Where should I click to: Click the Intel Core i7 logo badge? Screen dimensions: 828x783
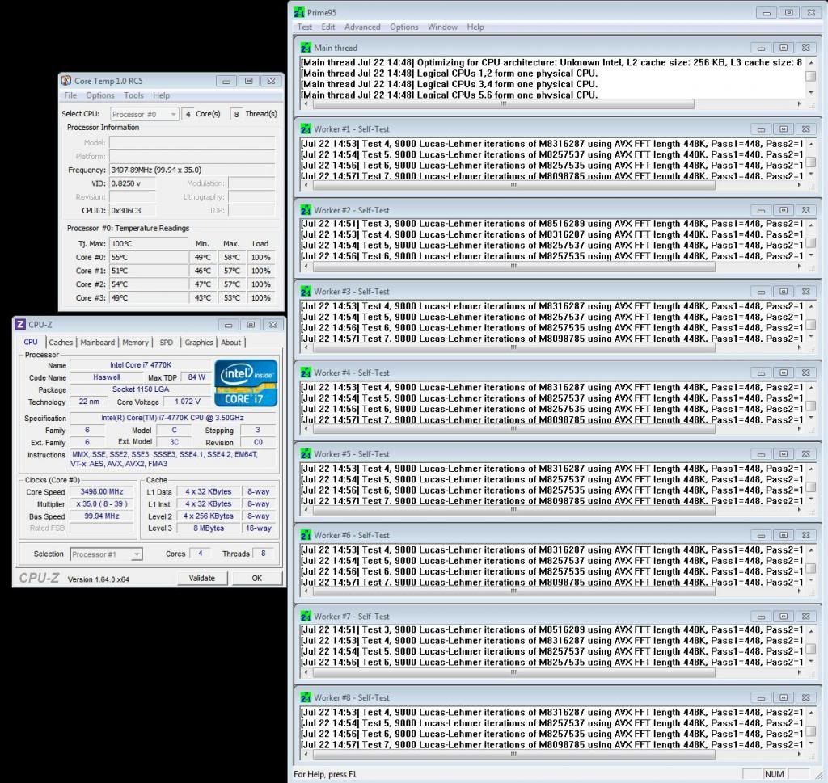pyautogui.click(x=246, y=383)
